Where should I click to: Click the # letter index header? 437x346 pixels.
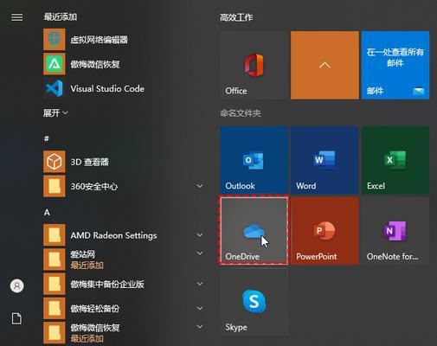[x=47, y=138]
